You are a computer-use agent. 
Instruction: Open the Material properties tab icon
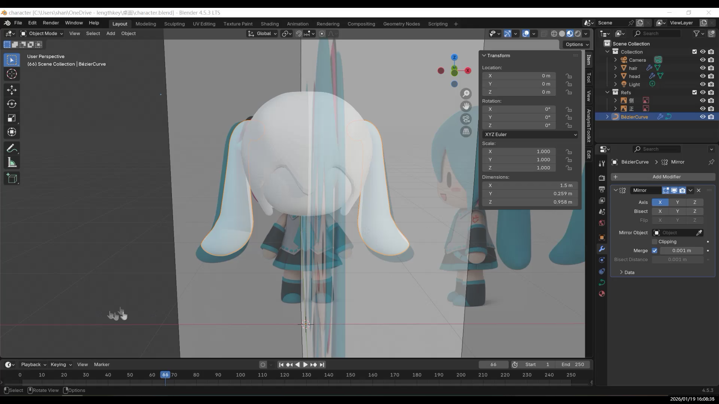[602, 294]
